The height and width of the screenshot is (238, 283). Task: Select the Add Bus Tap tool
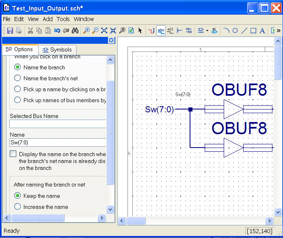(179, 31)
